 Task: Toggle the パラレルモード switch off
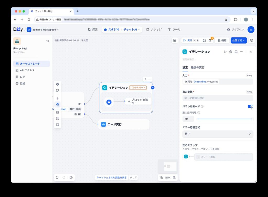click(x=250, y=107)
